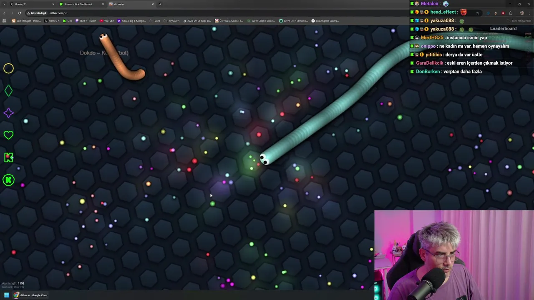534x300 pixels.
Task: Open the Windows Start menu
Action: coord(7,295)
